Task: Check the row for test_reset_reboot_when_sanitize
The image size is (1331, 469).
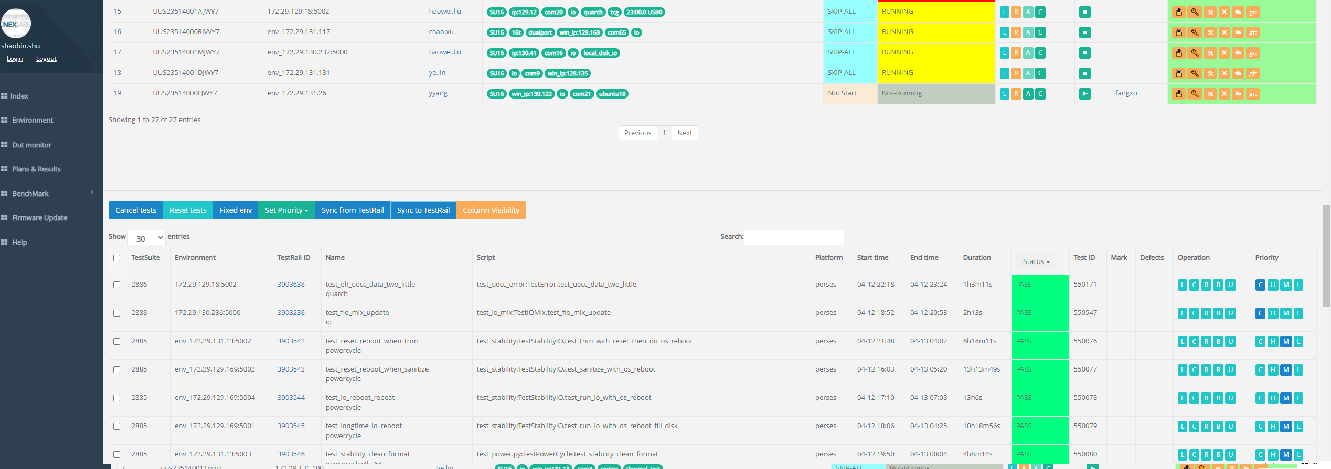Action: tap(117, 370)
